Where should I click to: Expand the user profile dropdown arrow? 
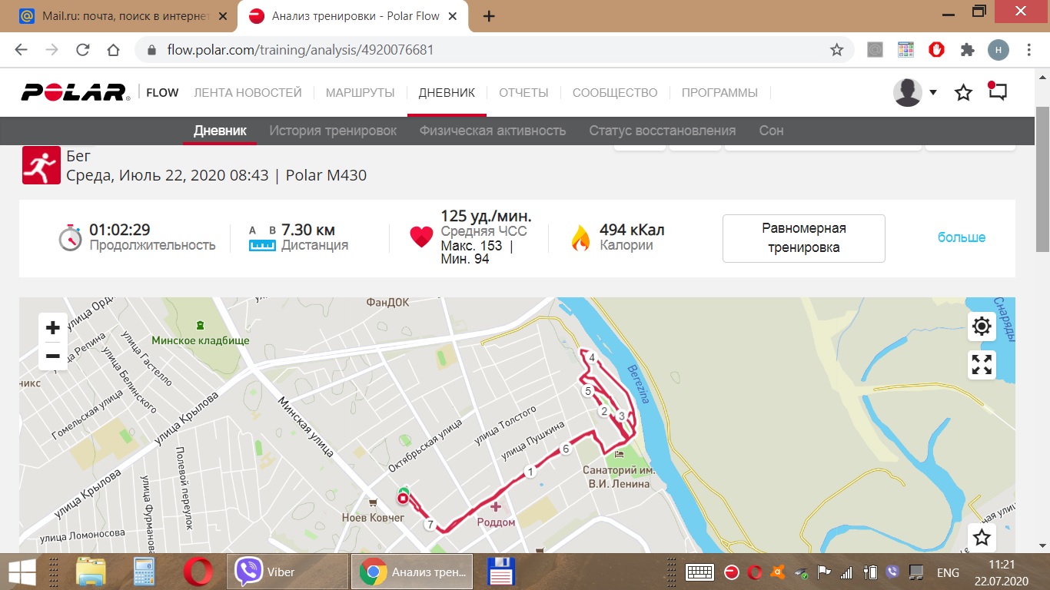coord(932,92)
